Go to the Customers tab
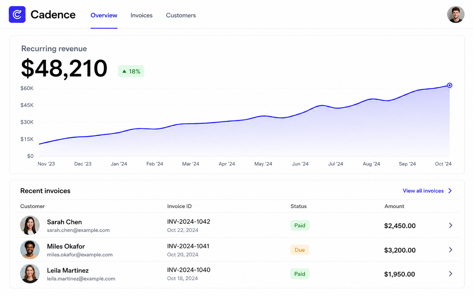The height and width of the screenshot is (296, 473). pos(181,15)
